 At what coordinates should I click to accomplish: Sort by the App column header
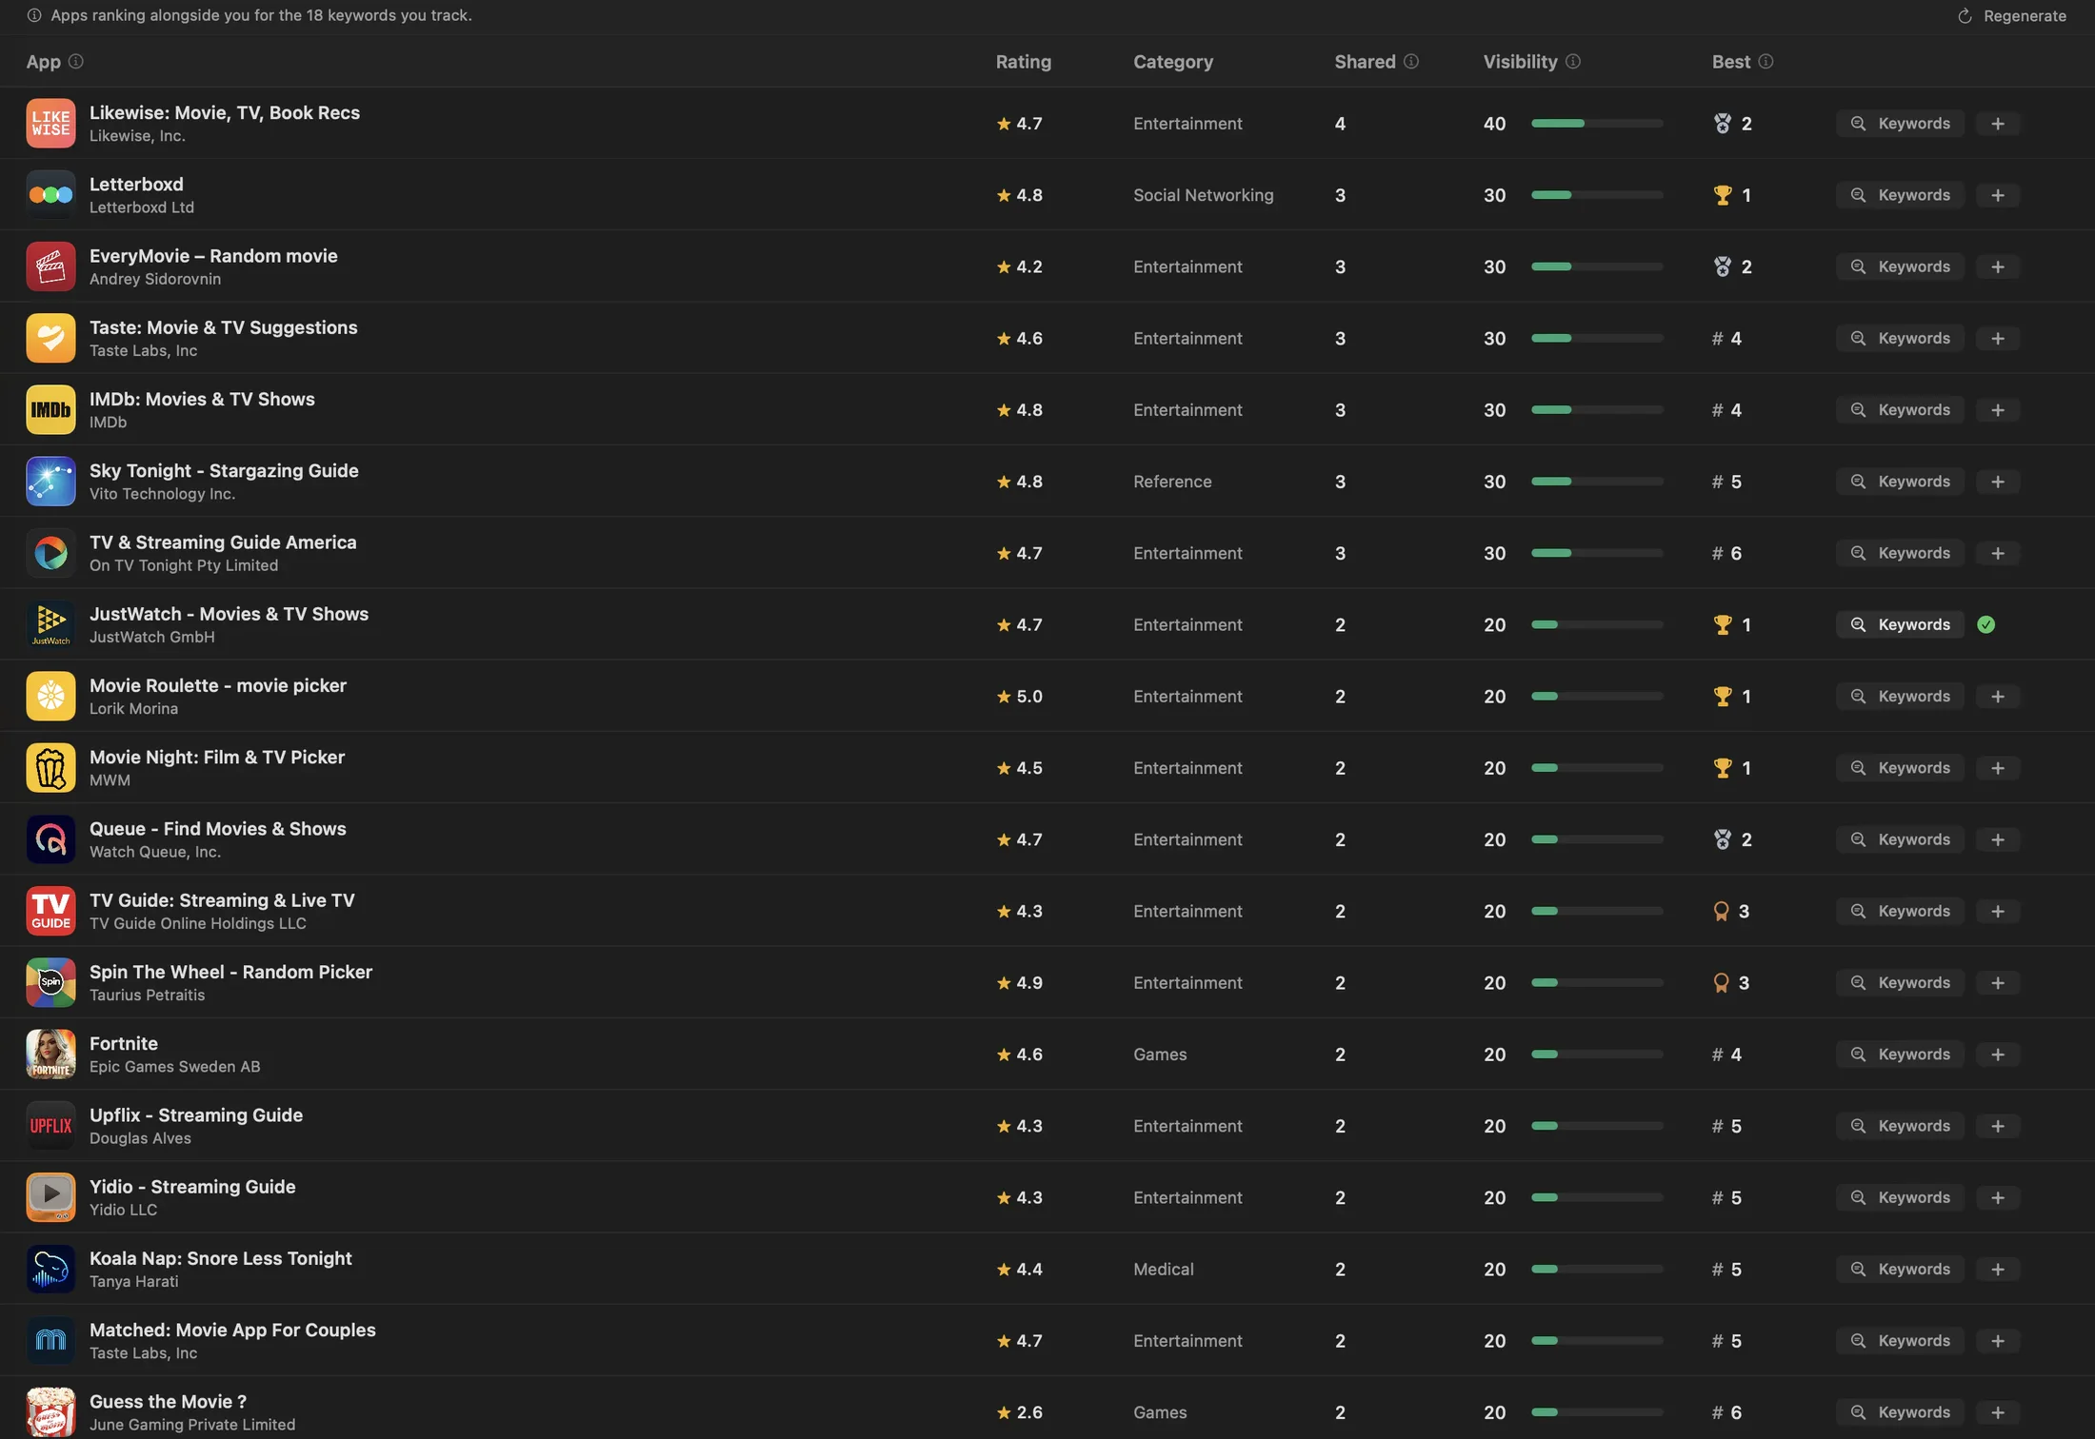tap(43, 62)
